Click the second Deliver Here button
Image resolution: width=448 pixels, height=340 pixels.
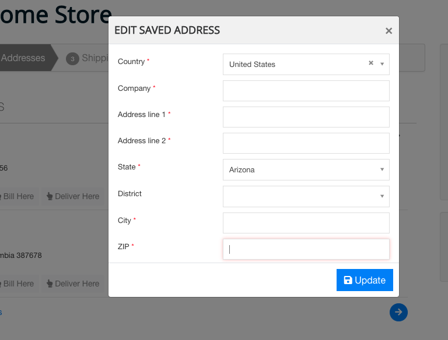(73, 284)
